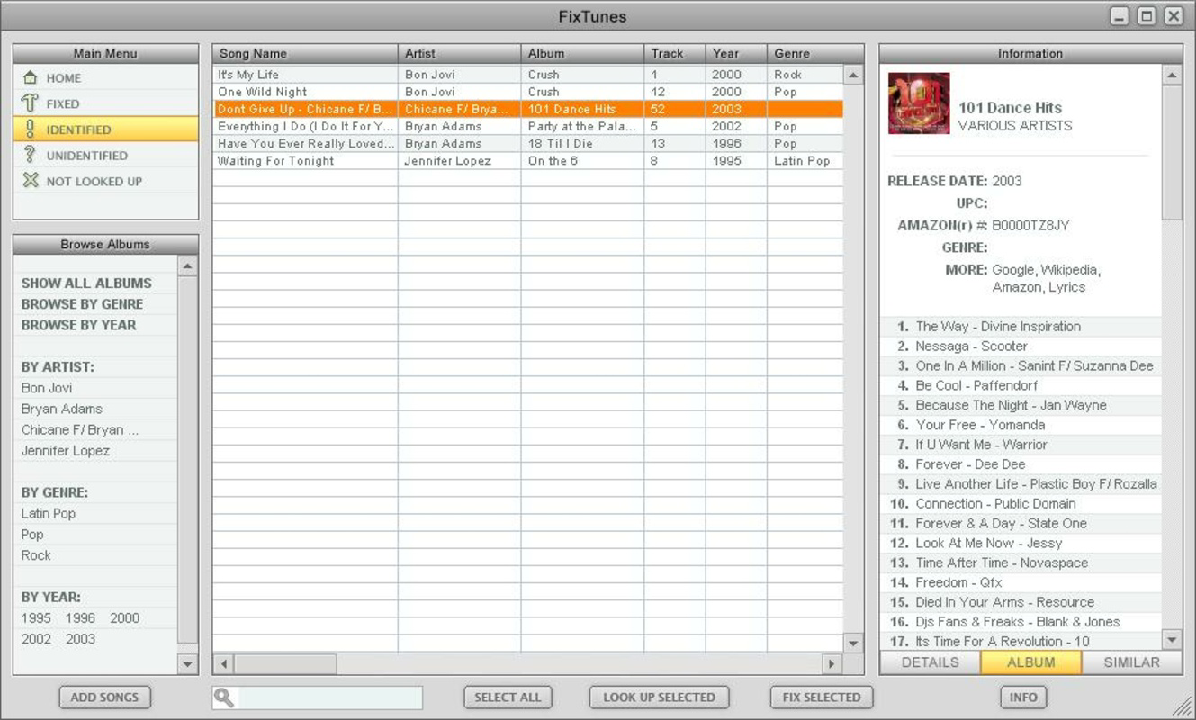Click the search input field

pos(329,697)
